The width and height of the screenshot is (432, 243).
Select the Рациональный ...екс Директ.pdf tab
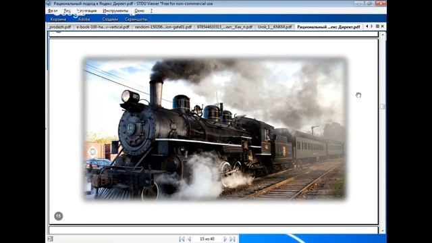click(329, 27)
